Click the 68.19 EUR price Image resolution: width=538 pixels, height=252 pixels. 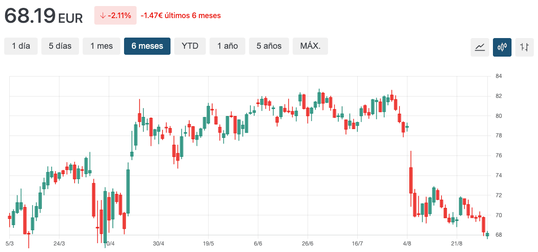click(x=43, y=16)
